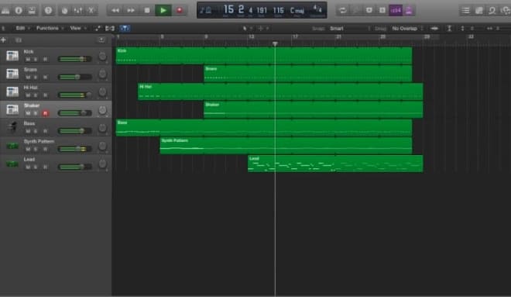Select the Lead MIDI region
The image size is (511, 297).
click(335, 164)
